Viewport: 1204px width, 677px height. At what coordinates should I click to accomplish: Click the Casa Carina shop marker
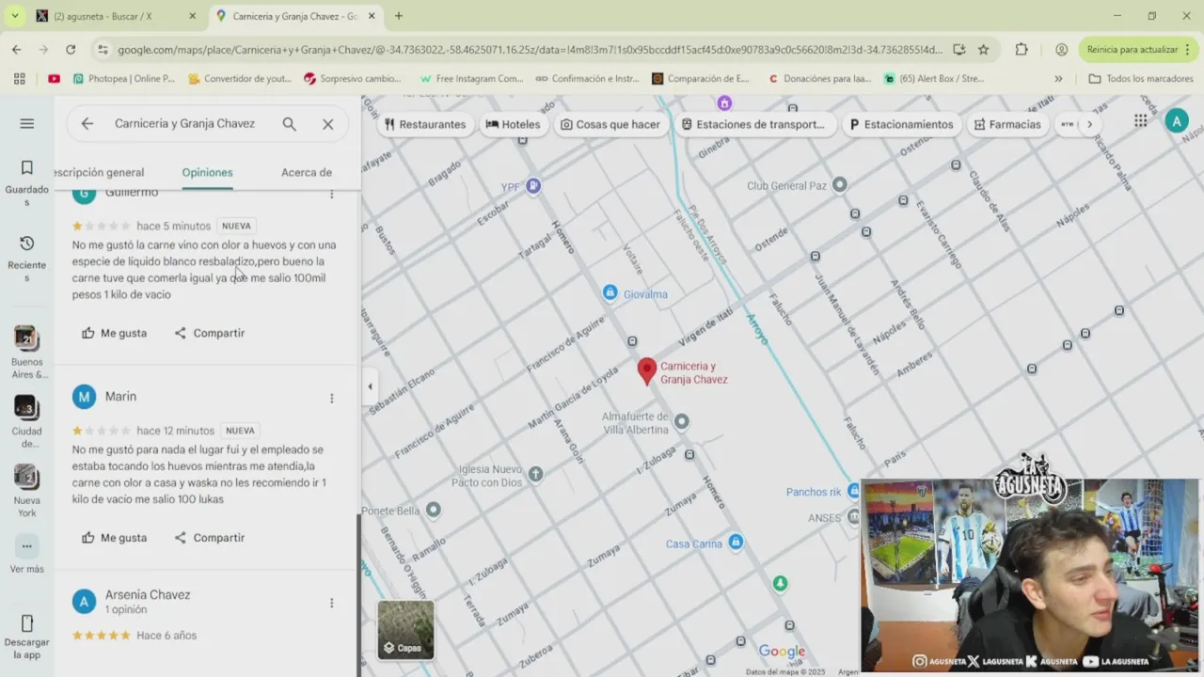(736, 543)
